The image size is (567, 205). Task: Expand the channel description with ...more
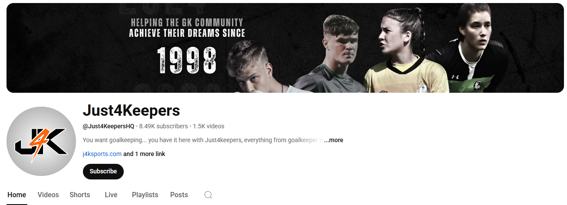pyautogui.click(x=333, y=140)
